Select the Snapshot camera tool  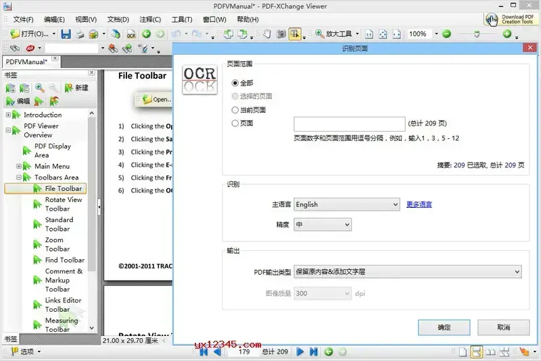[281, 34]
